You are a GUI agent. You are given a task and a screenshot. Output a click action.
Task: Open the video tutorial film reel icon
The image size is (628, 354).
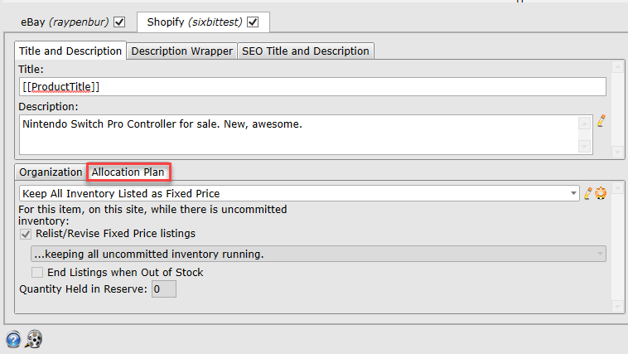pyautogui.click(x=34, y=339)
